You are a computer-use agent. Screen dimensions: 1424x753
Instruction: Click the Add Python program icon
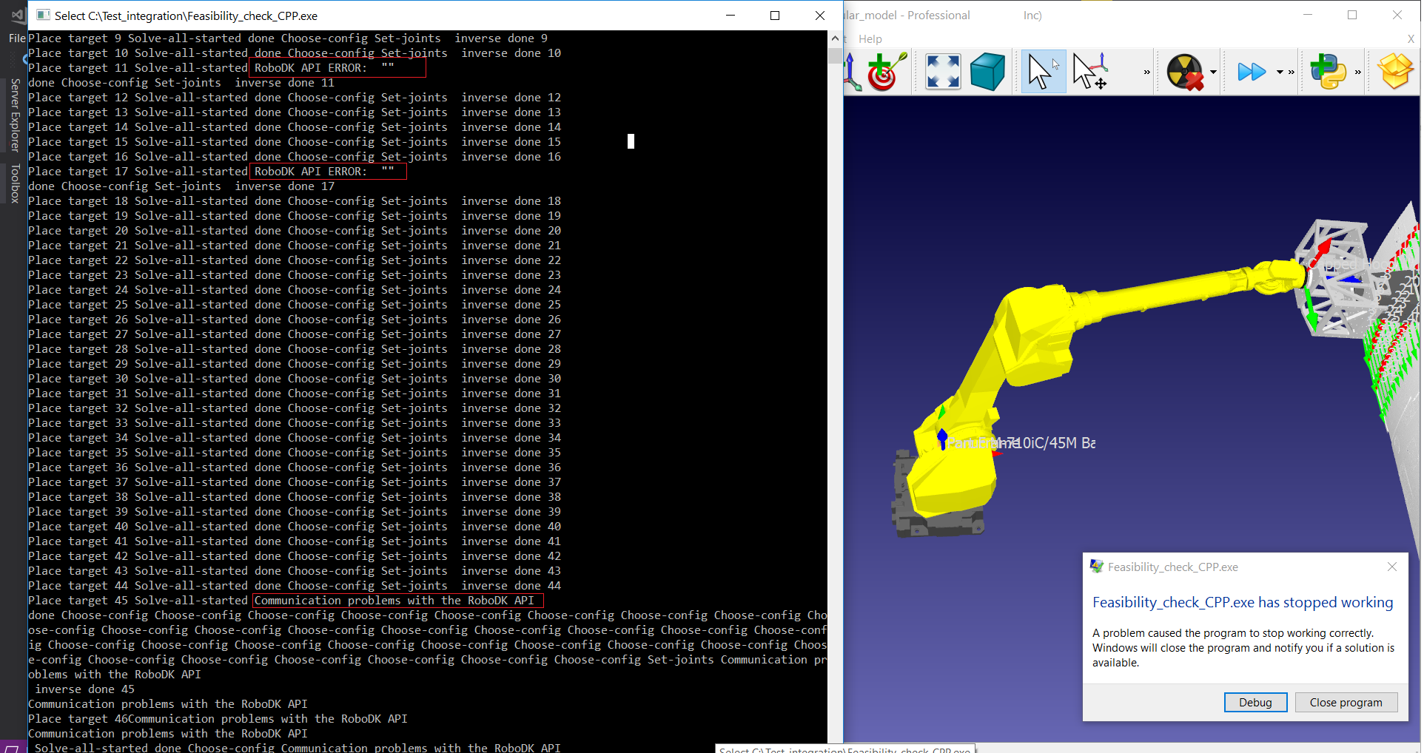(1329, 72)
